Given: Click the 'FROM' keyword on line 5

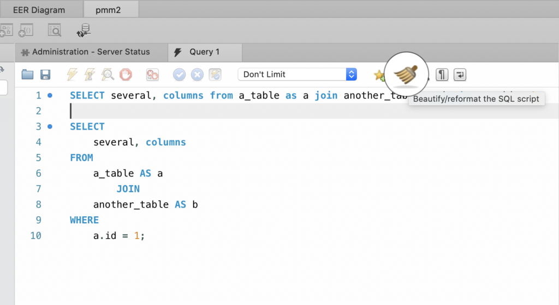Looking at the screenshot, I should pyautogui.click(x=82, y=158).
